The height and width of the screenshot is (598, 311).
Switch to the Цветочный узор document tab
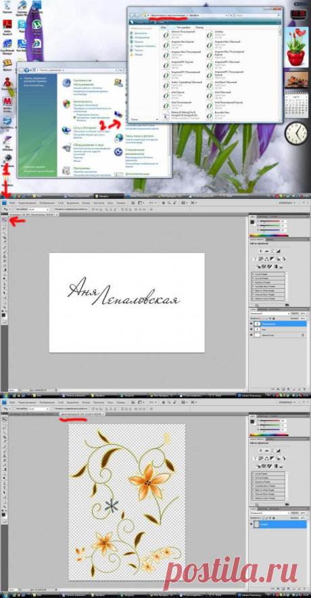coord(82,414)
